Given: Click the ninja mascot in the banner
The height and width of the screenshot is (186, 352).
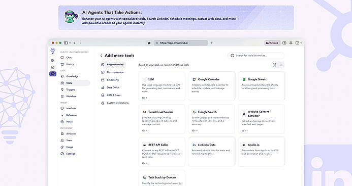Looking at the screenshot, I should click(71, 17).
